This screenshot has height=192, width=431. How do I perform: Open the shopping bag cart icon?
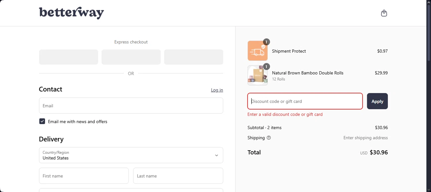(384, 13)
